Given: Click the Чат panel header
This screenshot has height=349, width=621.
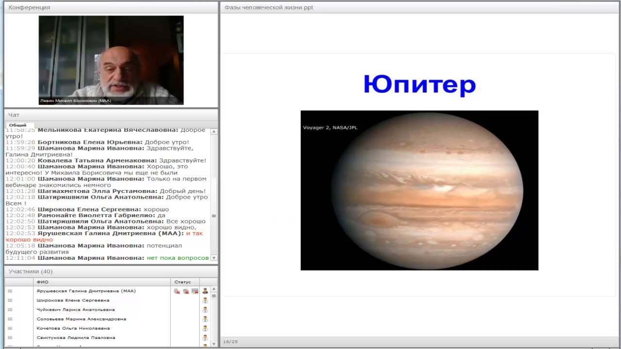Looking at the screenshot, I should point(111,115).
